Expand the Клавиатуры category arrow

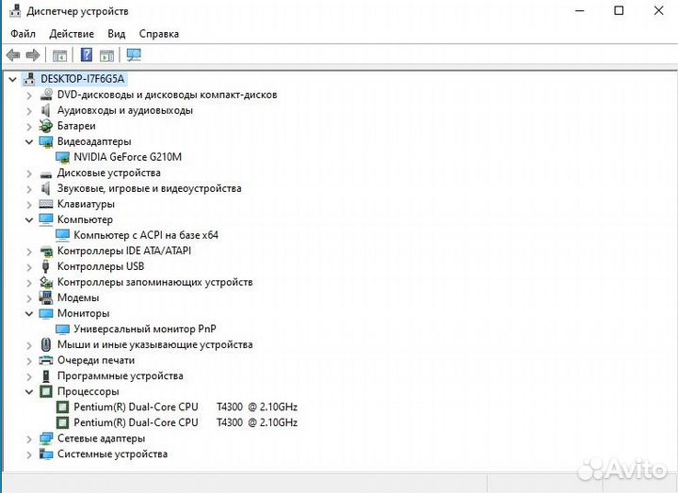[x=29, y=204]
